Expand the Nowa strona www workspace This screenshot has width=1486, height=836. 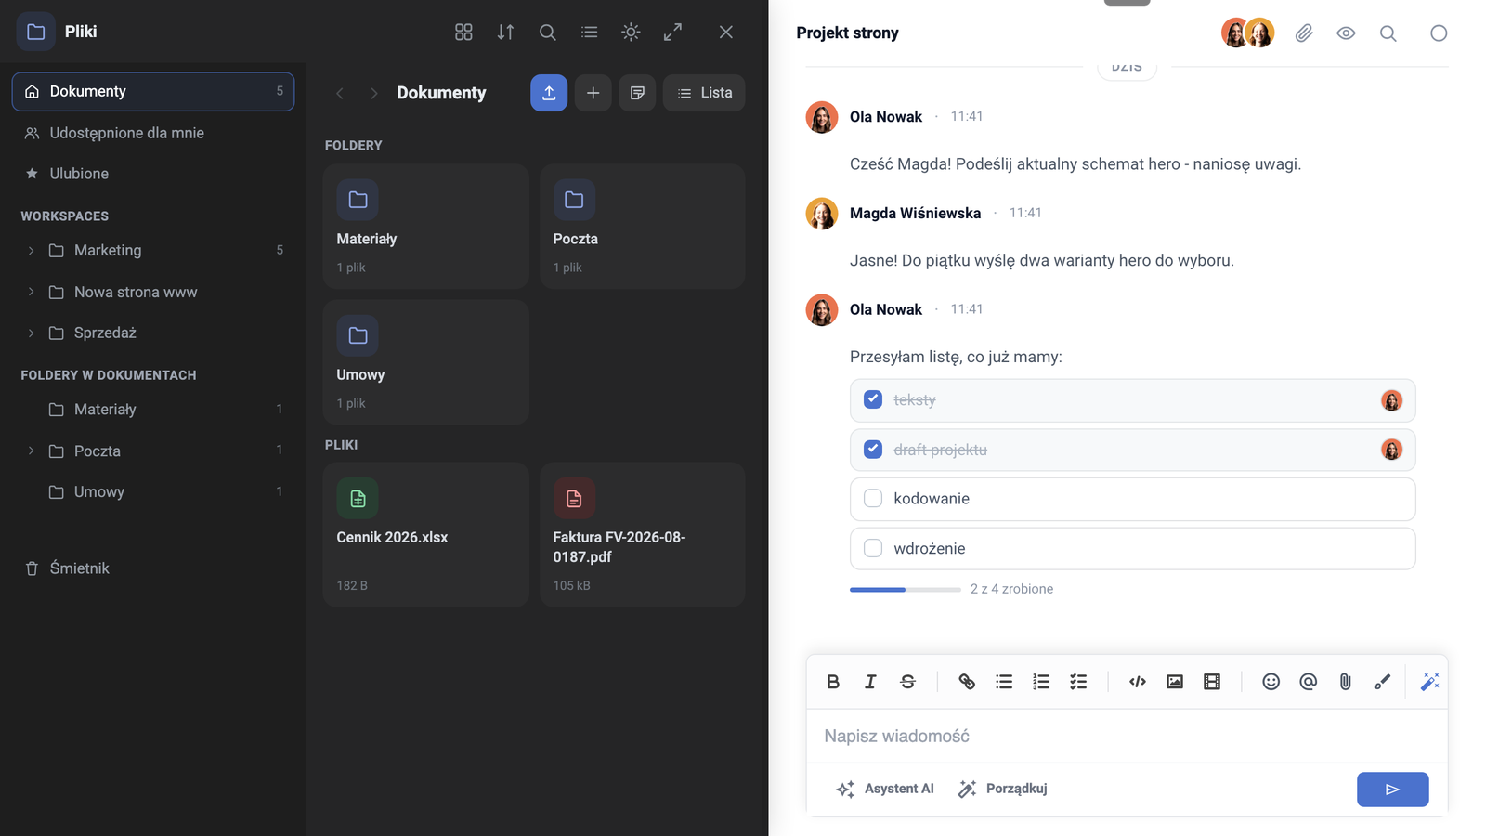(31, 292)
